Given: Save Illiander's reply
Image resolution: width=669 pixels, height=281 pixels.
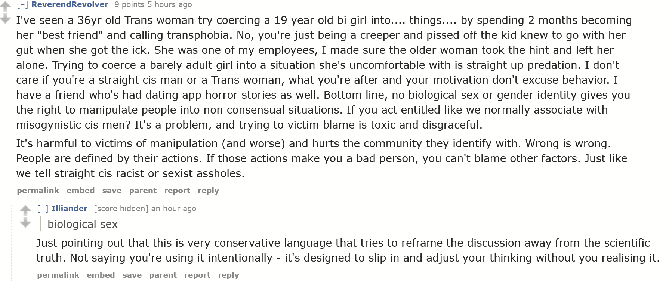Looking at the screenshot, I should 132,275.
